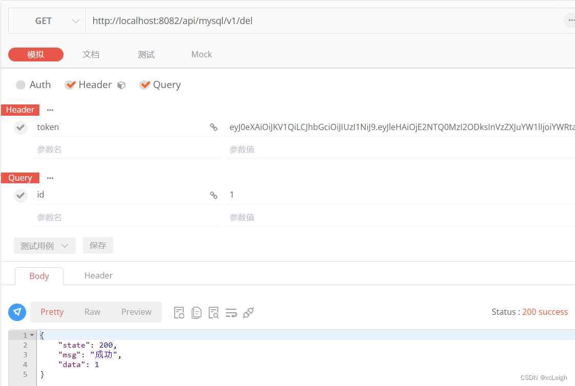The height and width of the screenshot is (386, 575).
Task: Switch to Preview view
Action: click(136, 312)
